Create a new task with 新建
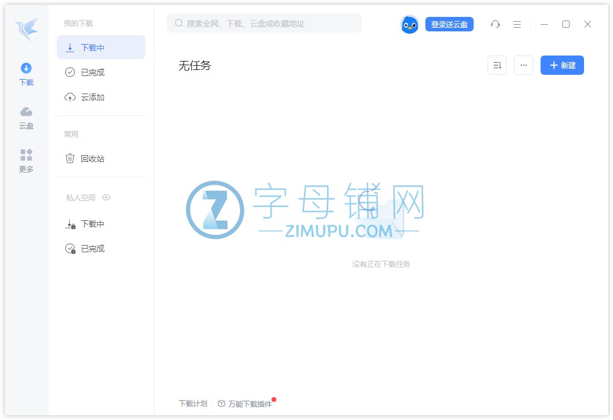 [562, 65]
